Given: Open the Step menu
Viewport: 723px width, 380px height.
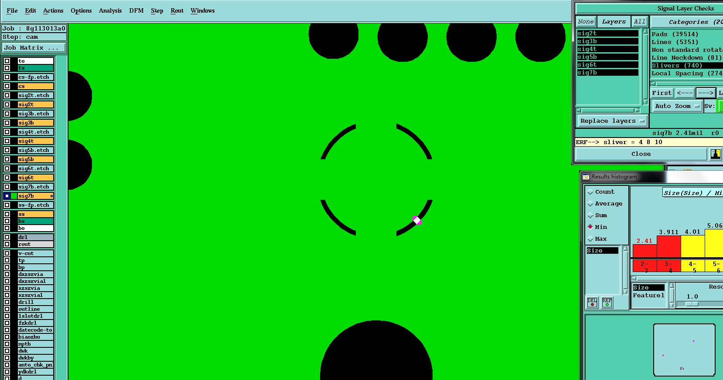Looking at the screenshot, I should point(157,10).
